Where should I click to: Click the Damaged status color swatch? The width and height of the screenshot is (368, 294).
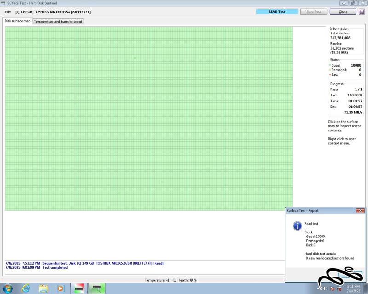[x=330, y=70]
